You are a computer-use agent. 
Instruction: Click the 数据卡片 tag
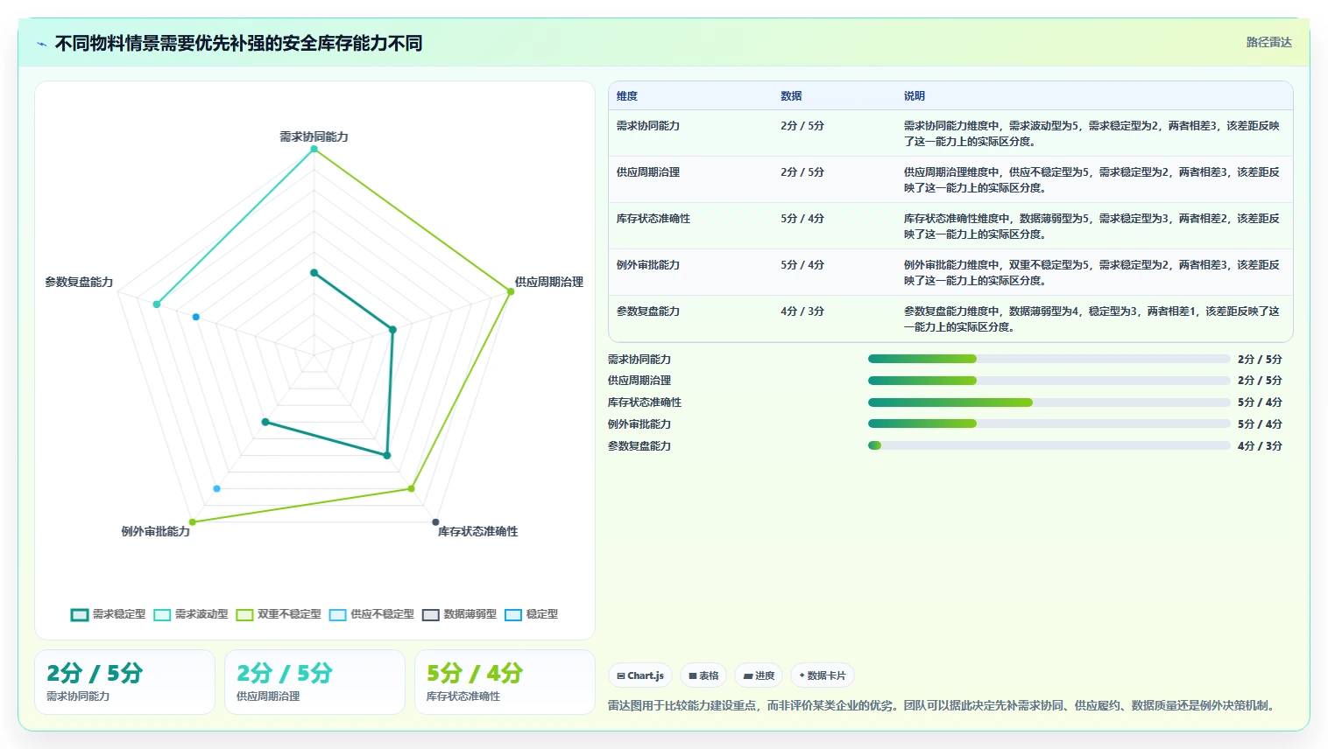tap(823, 675)
